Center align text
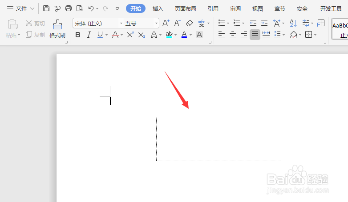 (x=233, y=35)
